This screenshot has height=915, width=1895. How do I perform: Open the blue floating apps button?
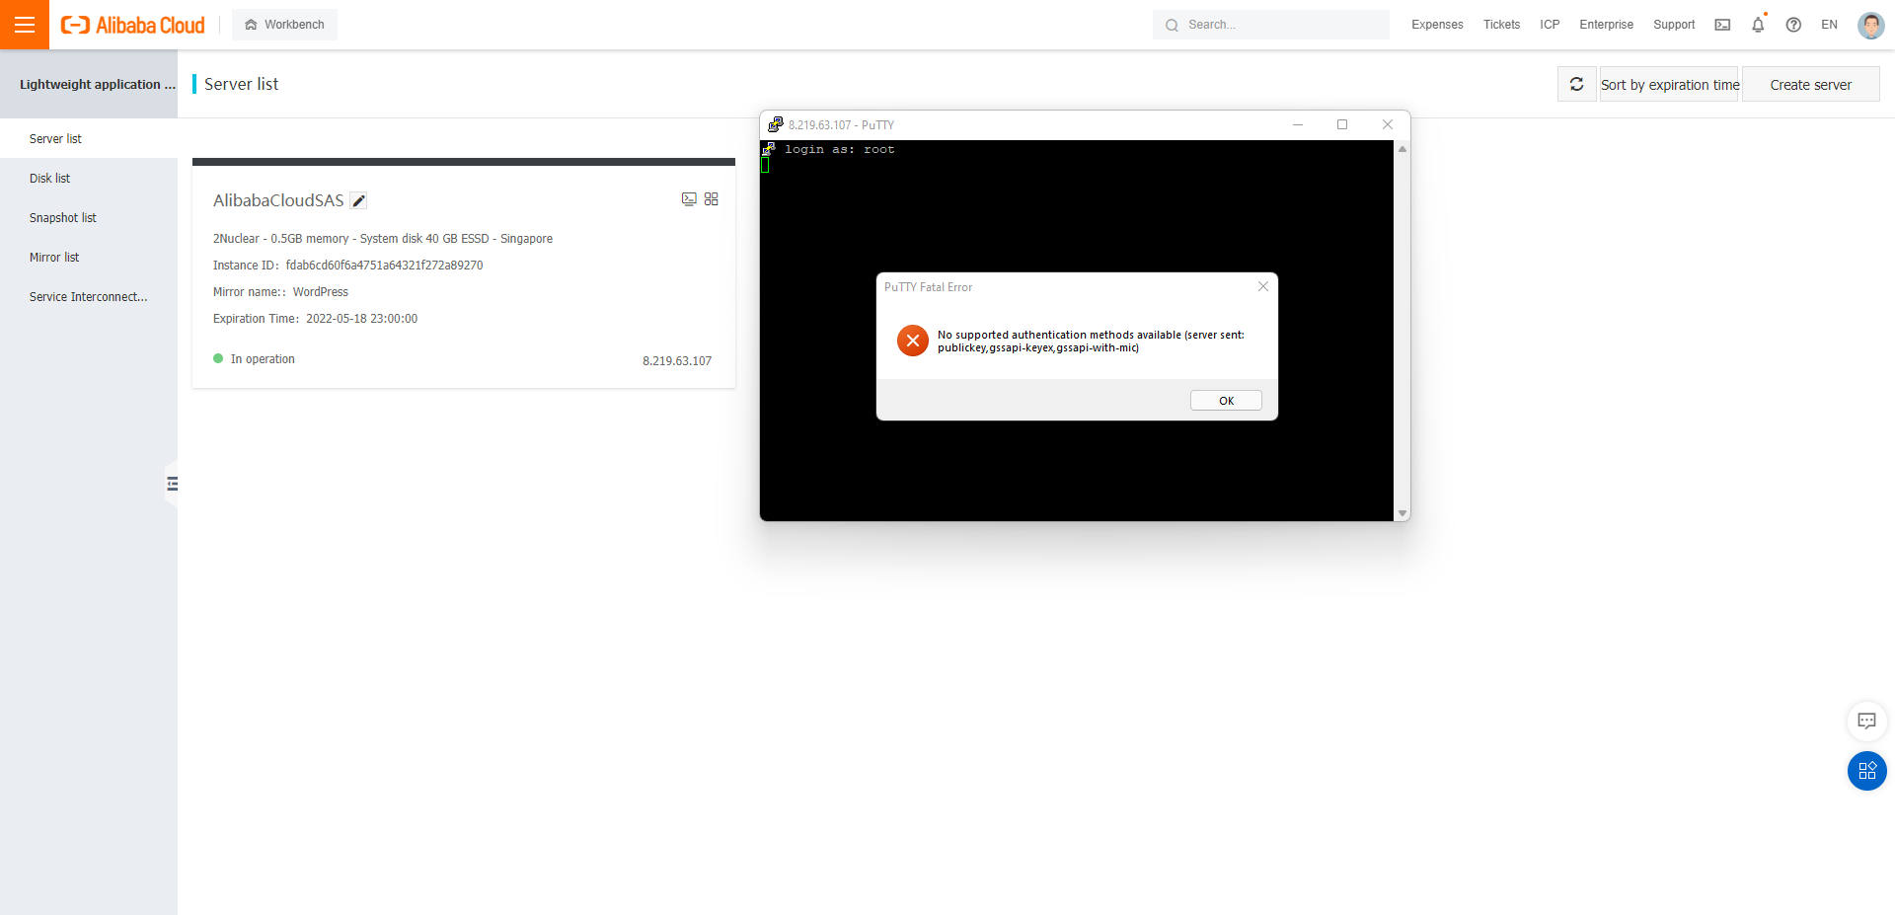(1866, 771)
